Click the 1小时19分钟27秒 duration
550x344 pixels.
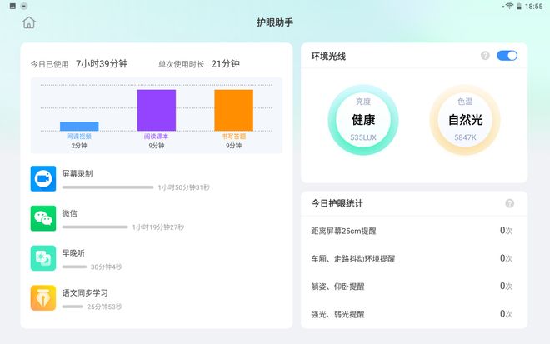pos(158,227)
